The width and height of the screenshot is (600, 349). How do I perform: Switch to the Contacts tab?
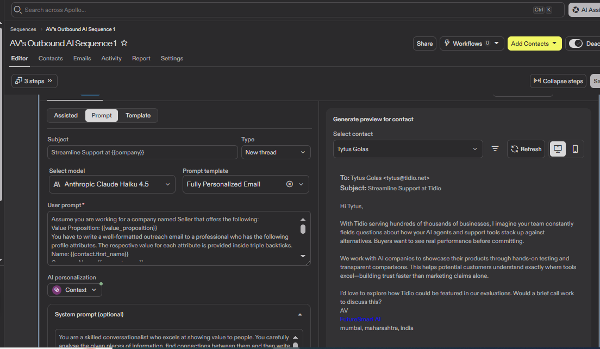pyautogui.click(x=51, y=59)
